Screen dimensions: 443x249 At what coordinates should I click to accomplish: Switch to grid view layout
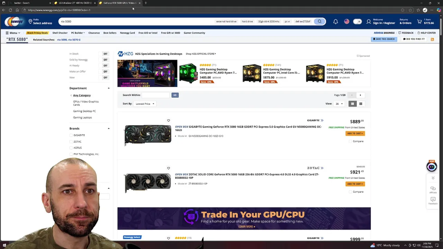pyautogui.click(x=361, y=104)
